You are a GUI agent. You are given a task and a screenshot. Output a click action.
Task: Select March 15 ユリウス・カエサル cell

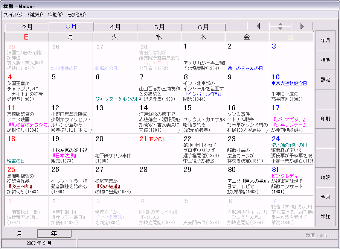[203, 118]
